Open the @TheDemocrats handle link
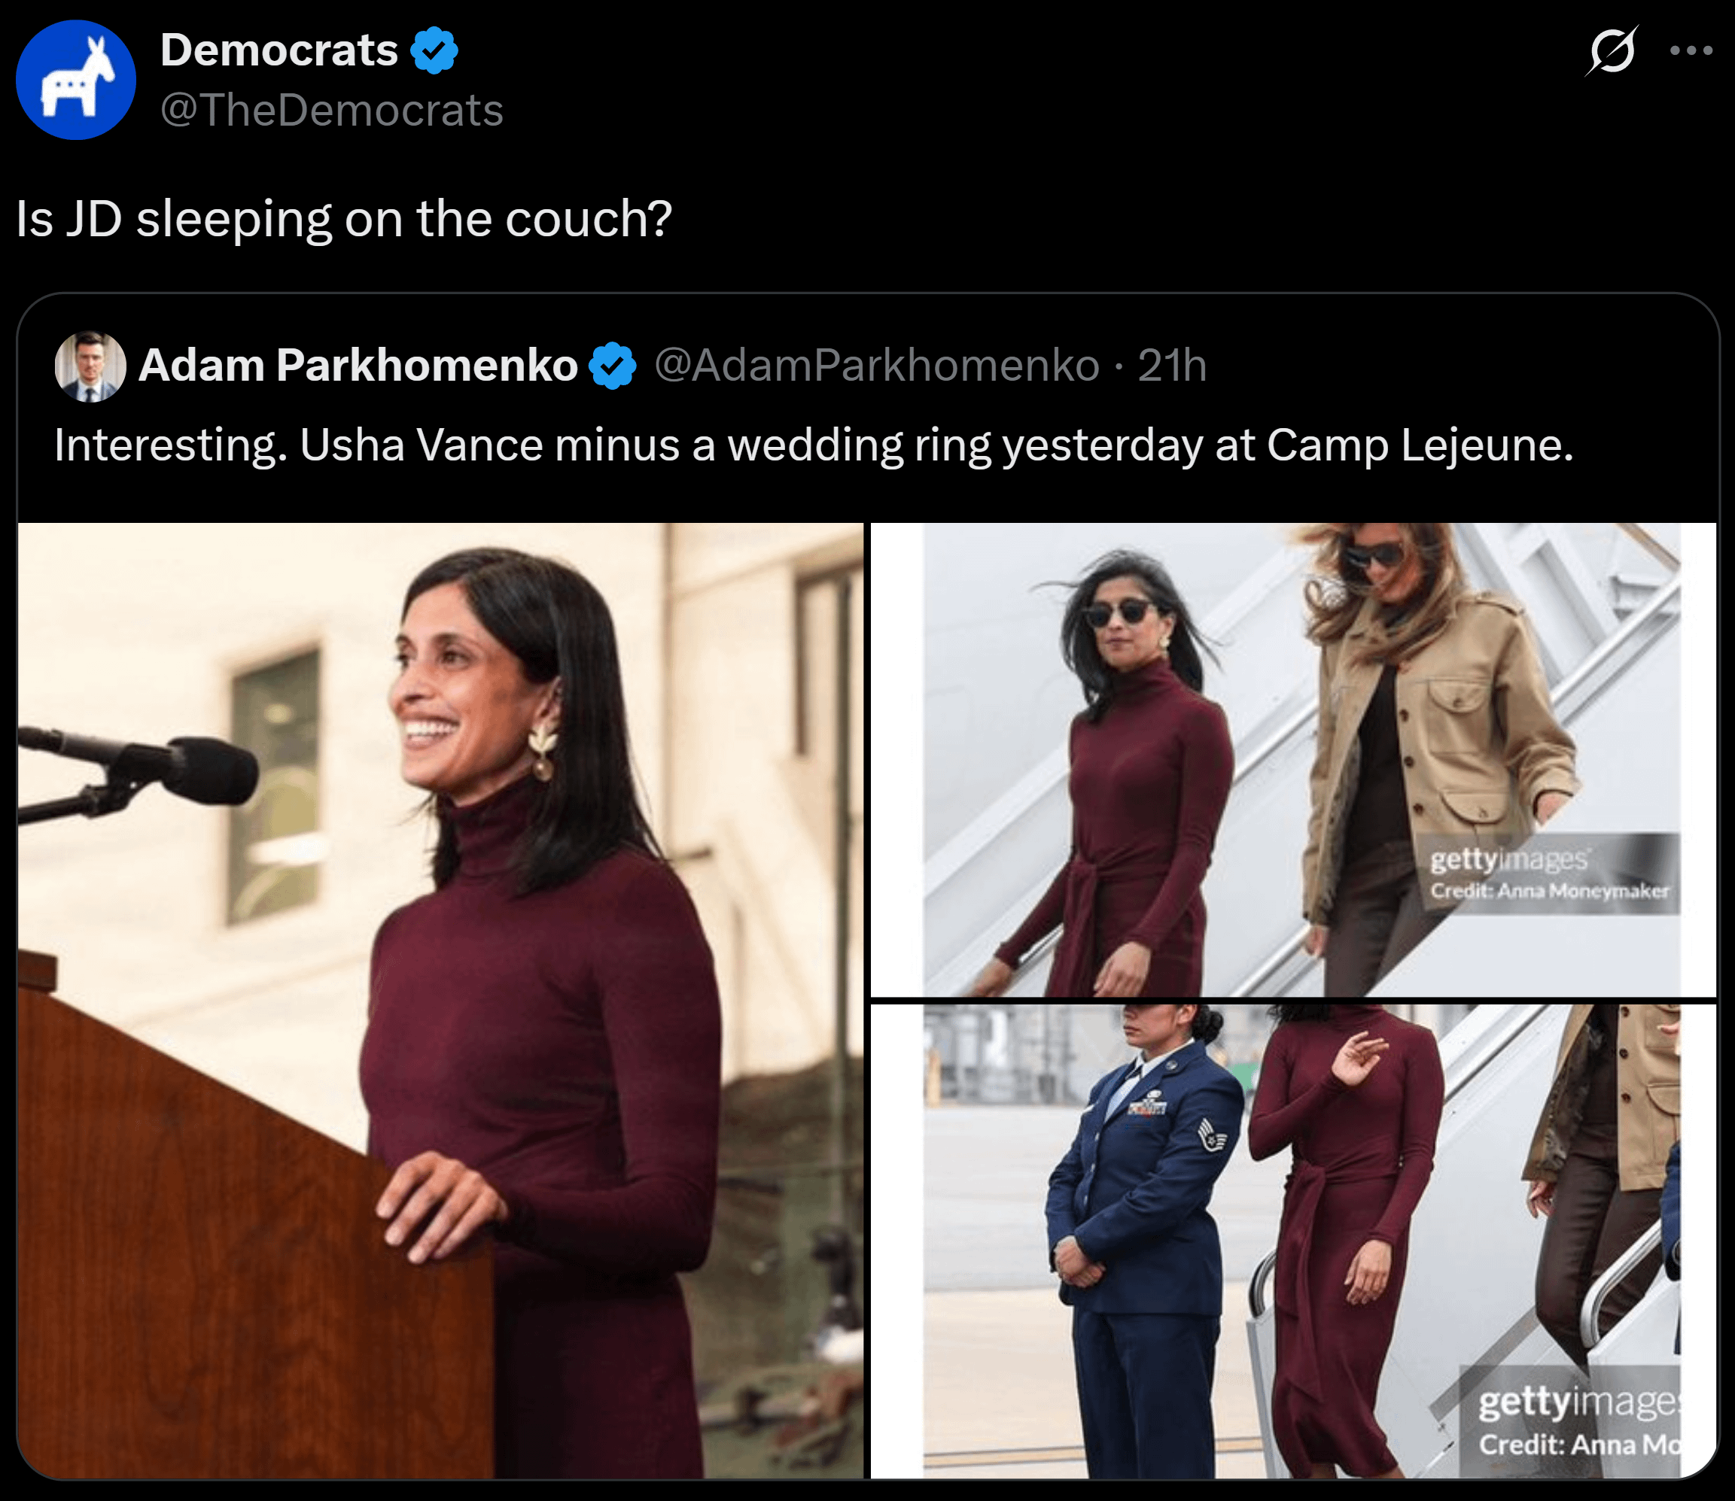The height and width of the screenshot is (1501, 1735). point(332,111)
